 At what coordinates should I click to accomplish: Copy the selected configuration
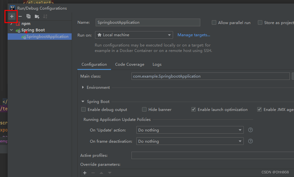pyautogui.click(x=28, y=16)
